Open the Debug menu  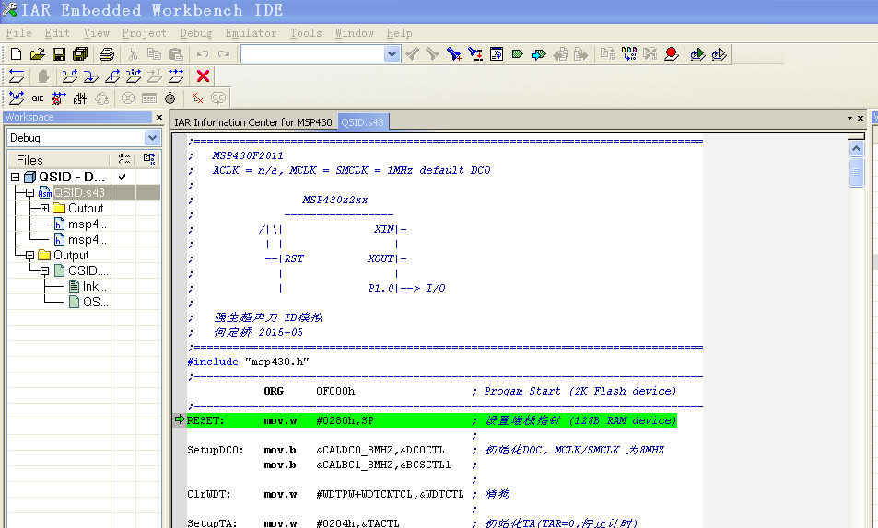[196, 33]
